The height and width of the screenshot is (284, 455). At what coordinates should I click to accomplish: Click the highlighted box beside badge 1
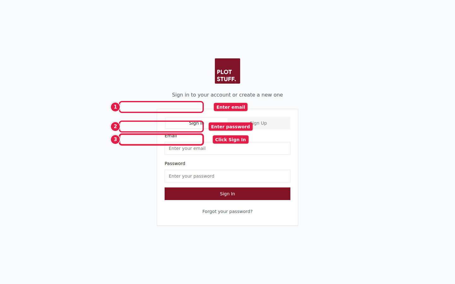pyautogui.click(x=161, y=107)
